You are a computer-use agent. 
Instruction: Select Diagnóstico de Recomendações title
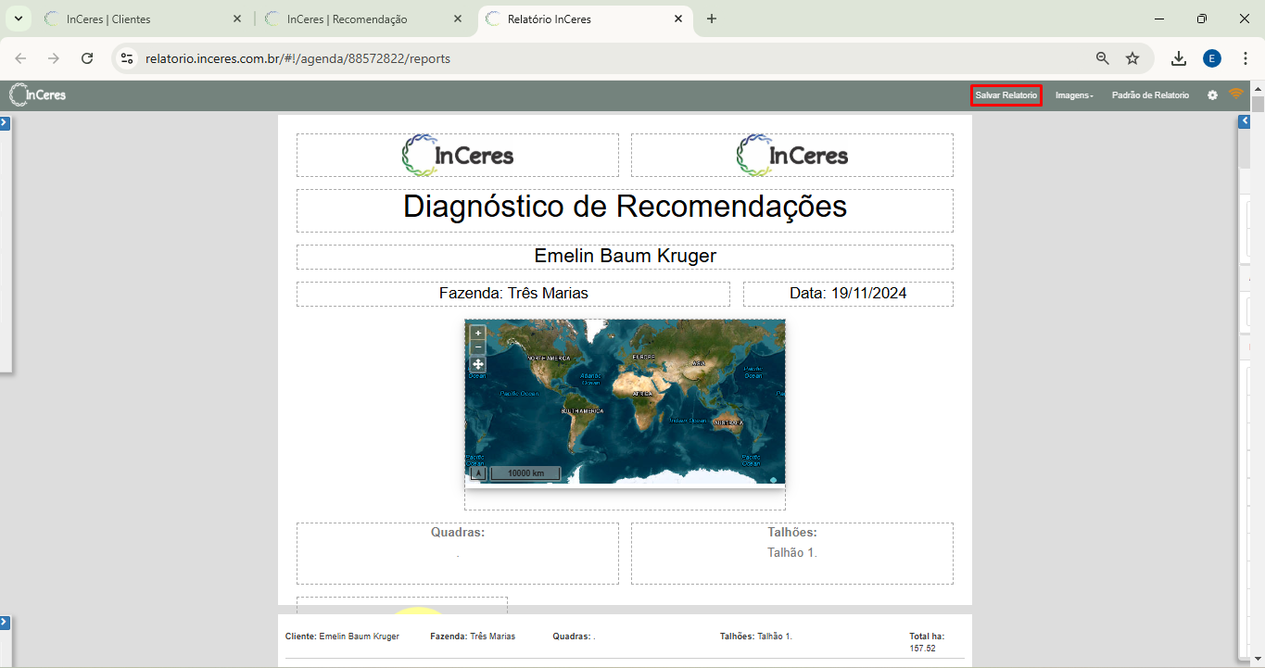coord(625,206)
